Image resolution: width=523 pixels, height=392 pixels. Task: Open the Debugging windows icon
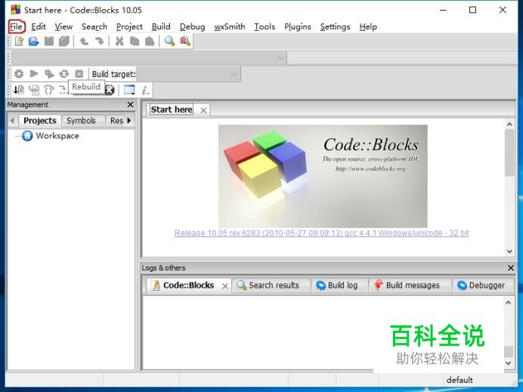129,90
